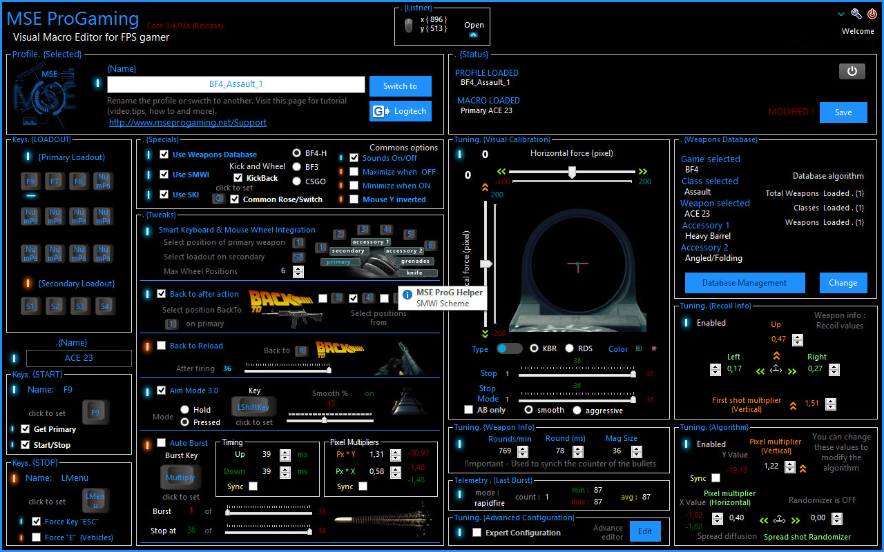Enable Maximize when OFF option

[354, 172]
